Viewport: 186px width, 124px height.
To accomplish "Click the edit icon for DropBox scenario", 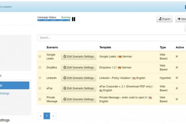I will [65, 67].
